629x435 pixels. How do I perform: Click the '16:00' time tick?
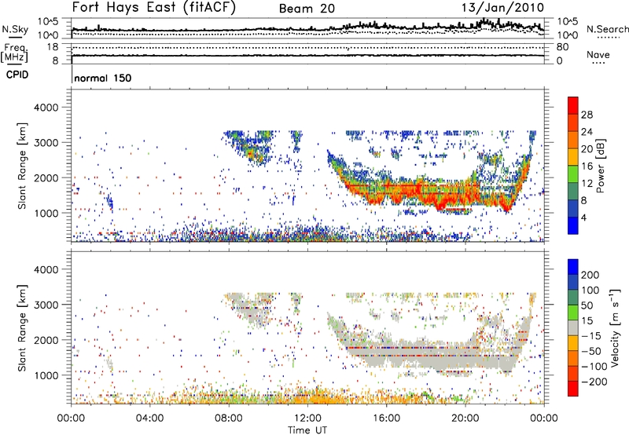click(x=386, y=419)
